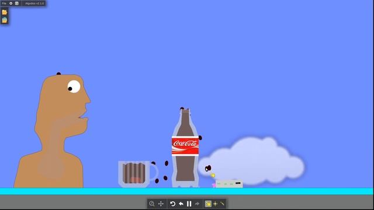Click the grey box near the cloud
The height and width of the screenshot is (210, 374).
[229, 184]
